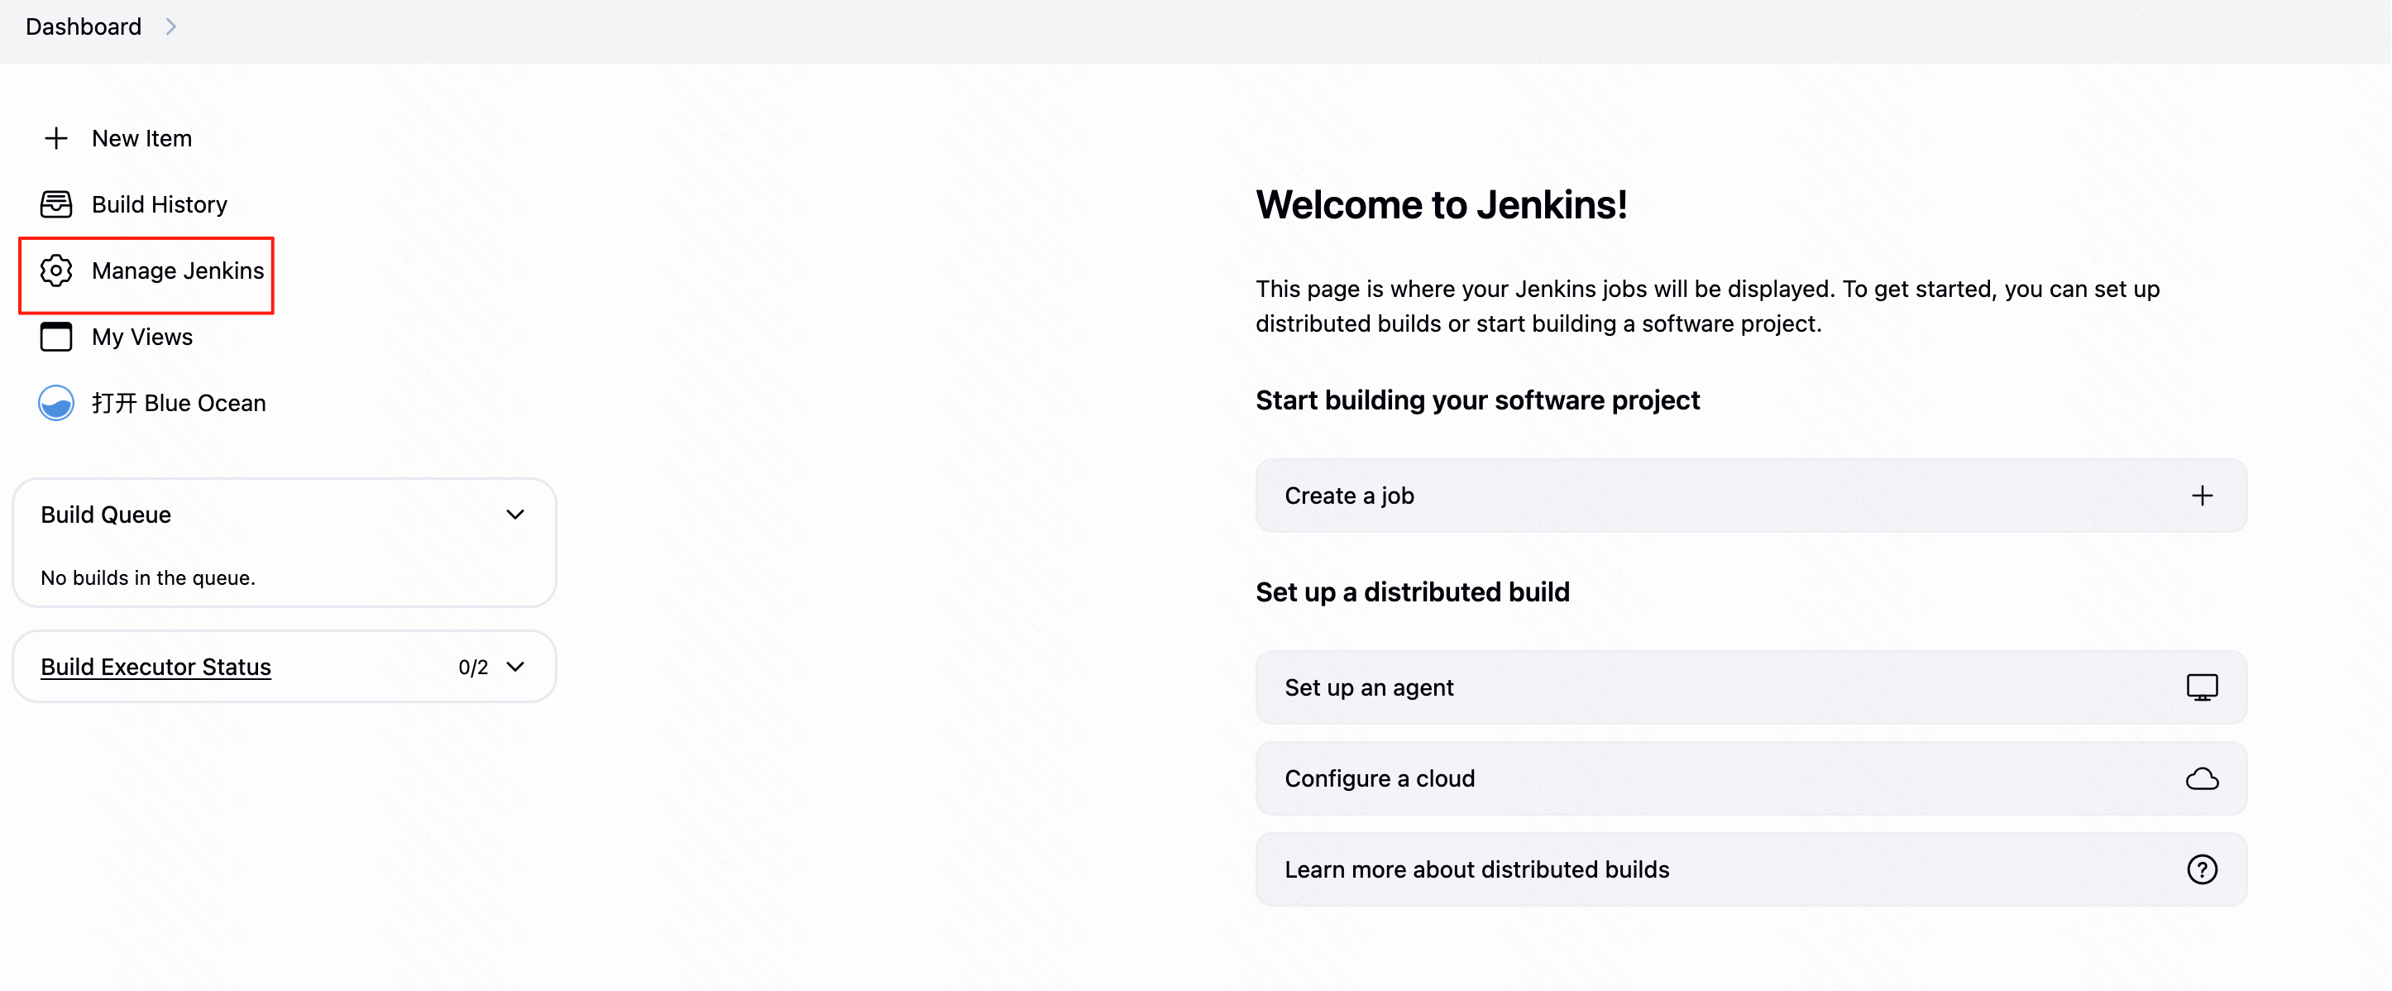Viewport: 2392px width, 991px height.
Task: Click the Dashboard breadcrumb link
Action: [84, 27]
